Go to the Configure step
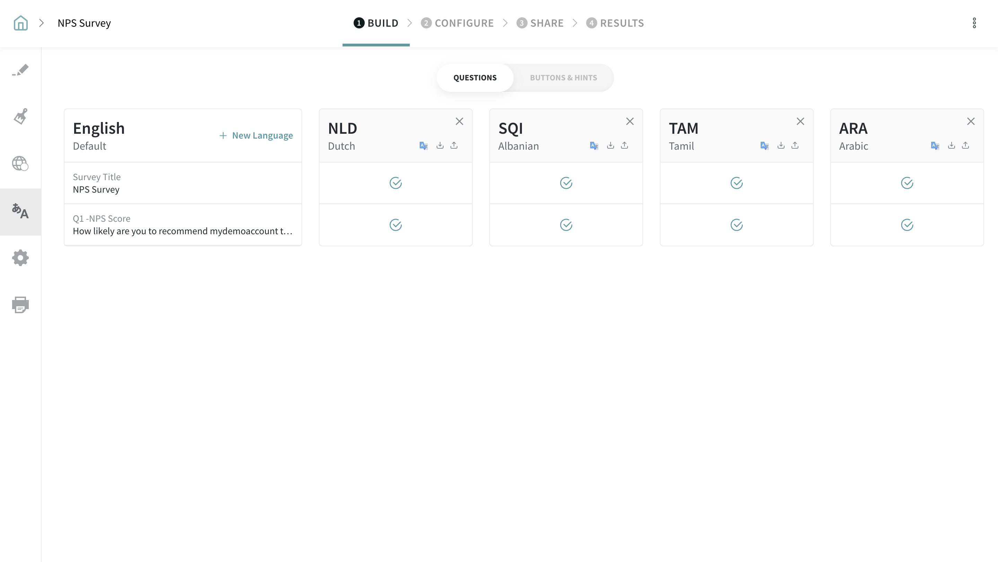Screen dimensions: 998x562 (457, 23)
